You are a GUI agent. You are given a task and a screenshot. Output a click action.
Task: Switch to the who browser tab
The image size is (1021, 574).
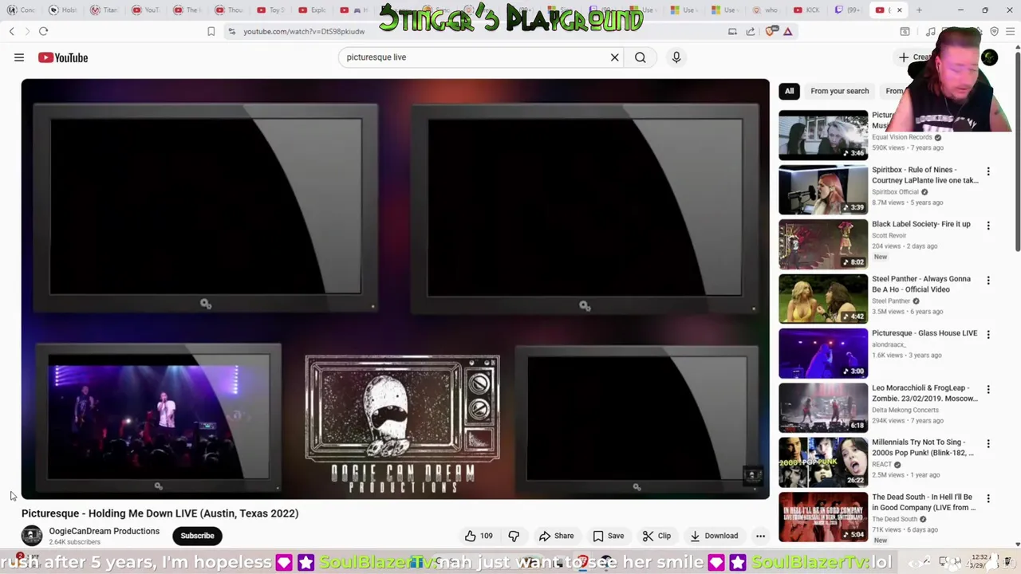(764, 10)
